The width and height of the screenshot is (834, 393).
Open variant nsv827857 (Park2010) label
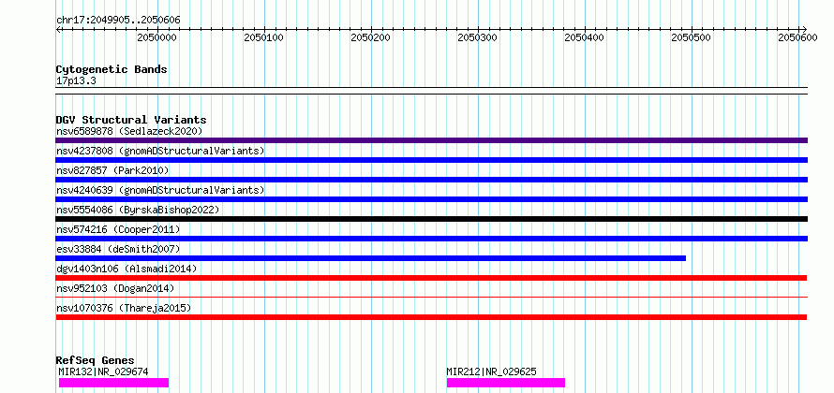112,170
